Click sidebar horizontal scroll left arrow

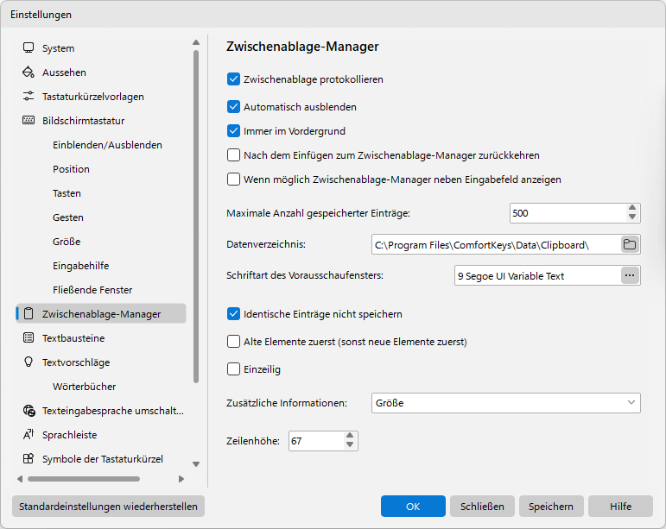click(x=20, y=479)
